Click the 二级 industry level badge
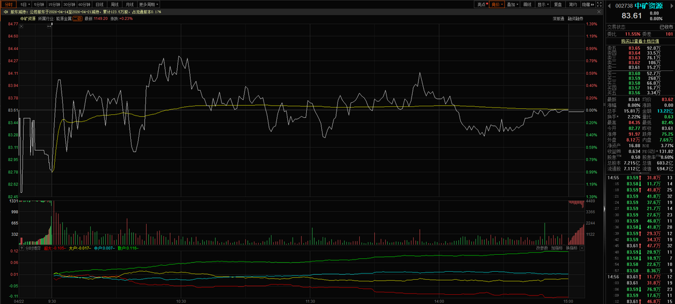Image resolution: width=675 pixels, height=304 pixels. click(x=77, y=18)
